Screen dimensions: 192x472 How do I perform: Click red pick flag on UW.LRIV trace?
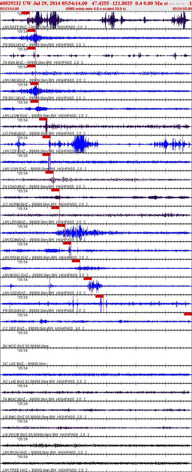(55, 208)
